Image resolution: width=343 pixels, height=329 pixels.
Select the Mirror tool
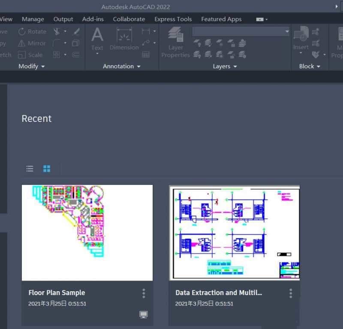pyautogui.click(x=32, y=43)
